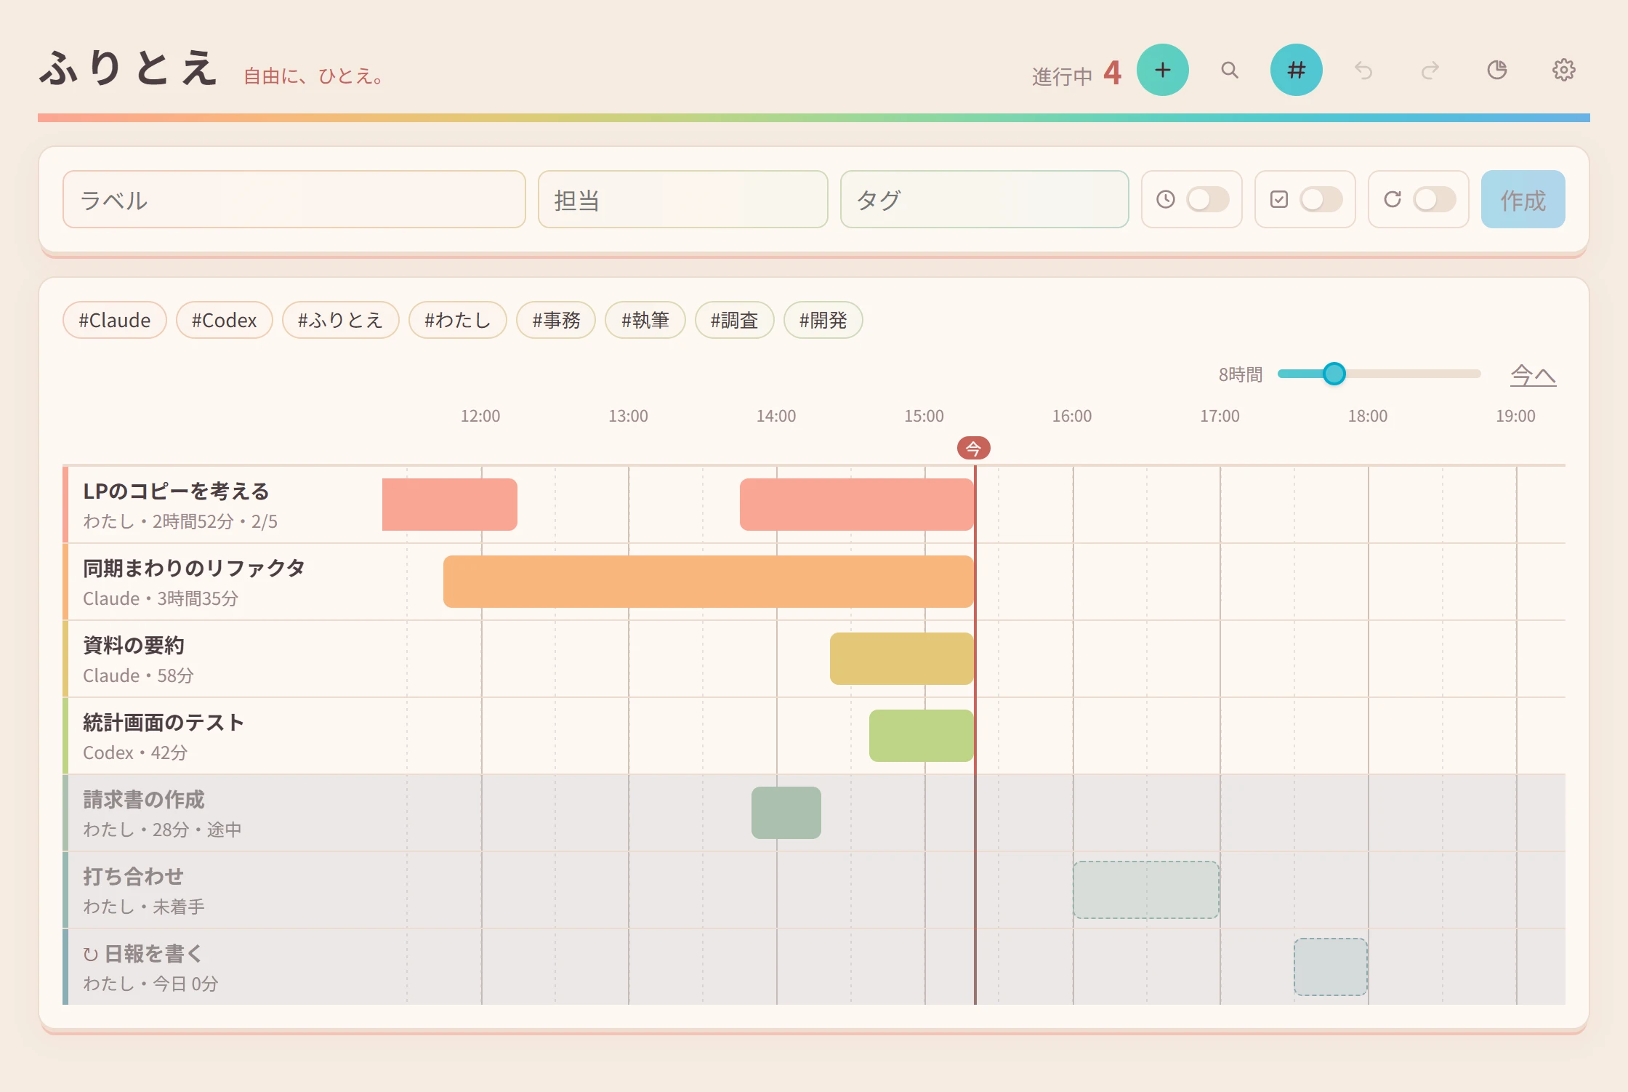Filter by #執筆 tag
Image resolution: width=1628 pixels, height=1092 pixels.
tap(645, 320)
